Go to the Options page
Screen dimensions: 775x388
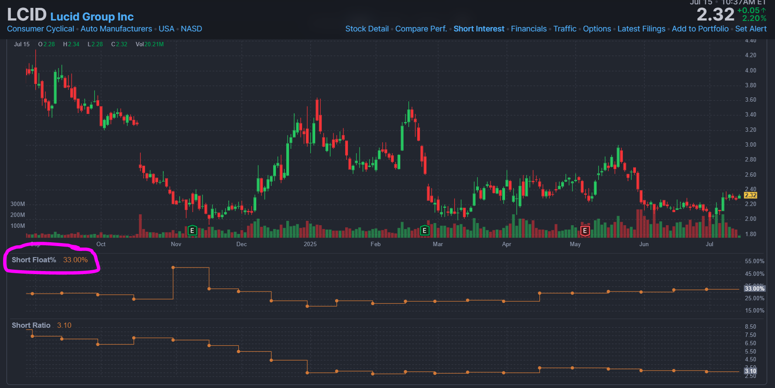(x=597, y=29)
